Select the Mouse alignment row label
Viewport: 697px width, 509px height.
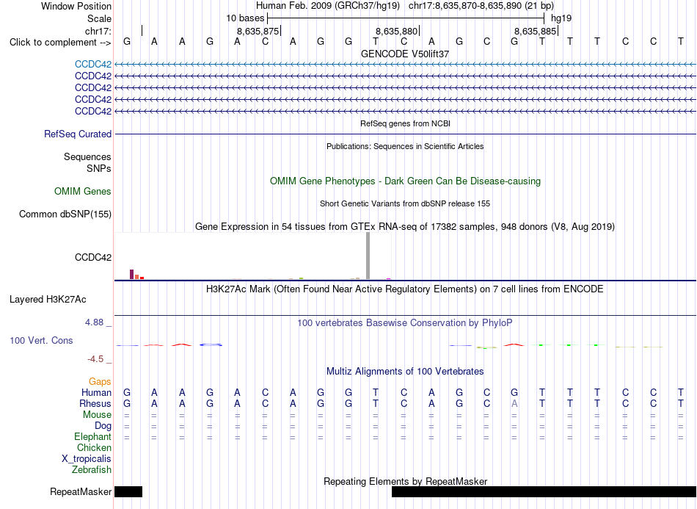click(x=97, y=415)
